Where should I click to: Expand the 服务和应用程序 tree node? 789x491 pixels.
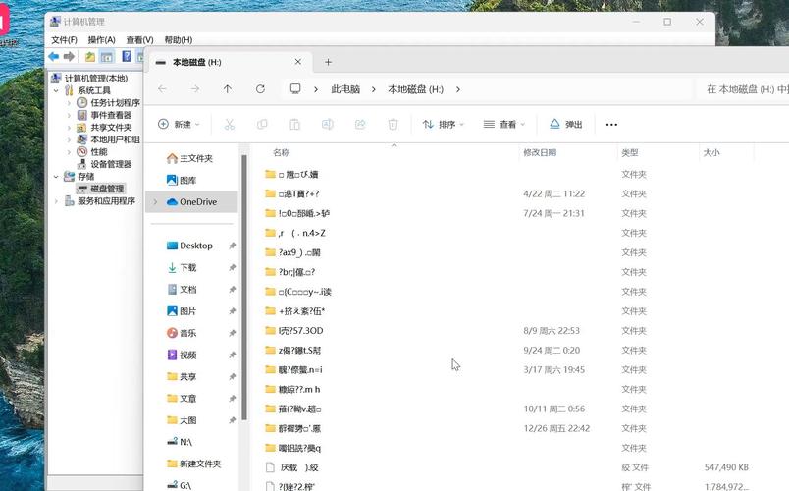pyautogui.click(x=56, y=201)
